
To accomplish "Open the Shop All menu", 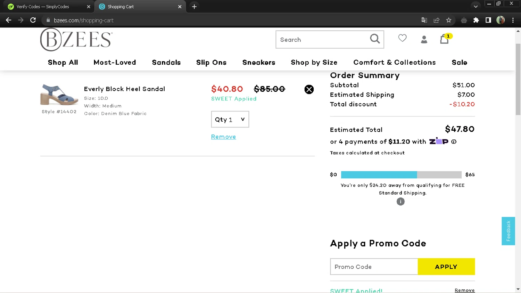I will click(63, 62).
